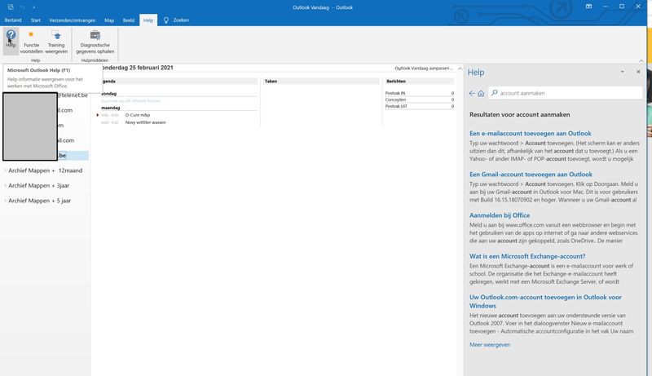Open 'Een e-mailaccount toevoegen aan Outlook' link
The width and height of the screenshot is (652, 376).
(531, 133)
